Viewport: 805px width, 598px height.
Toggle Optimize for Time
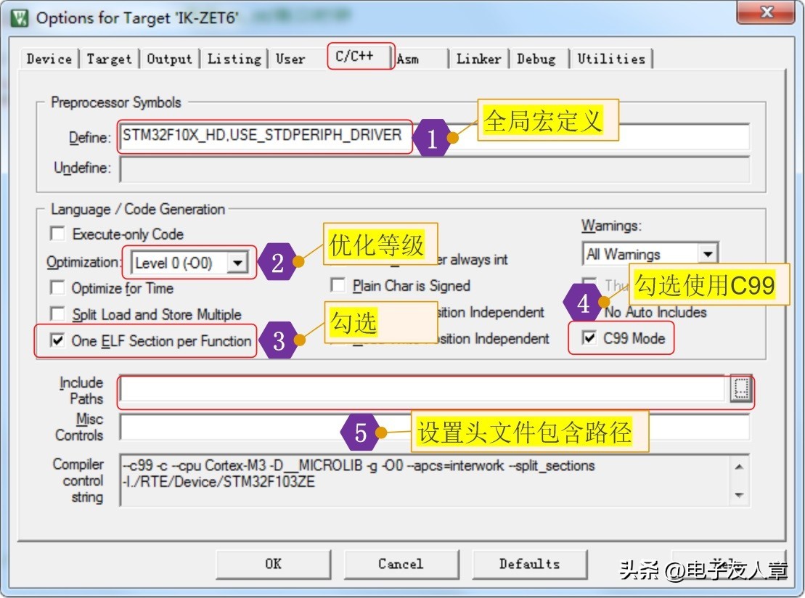point(56,287)
